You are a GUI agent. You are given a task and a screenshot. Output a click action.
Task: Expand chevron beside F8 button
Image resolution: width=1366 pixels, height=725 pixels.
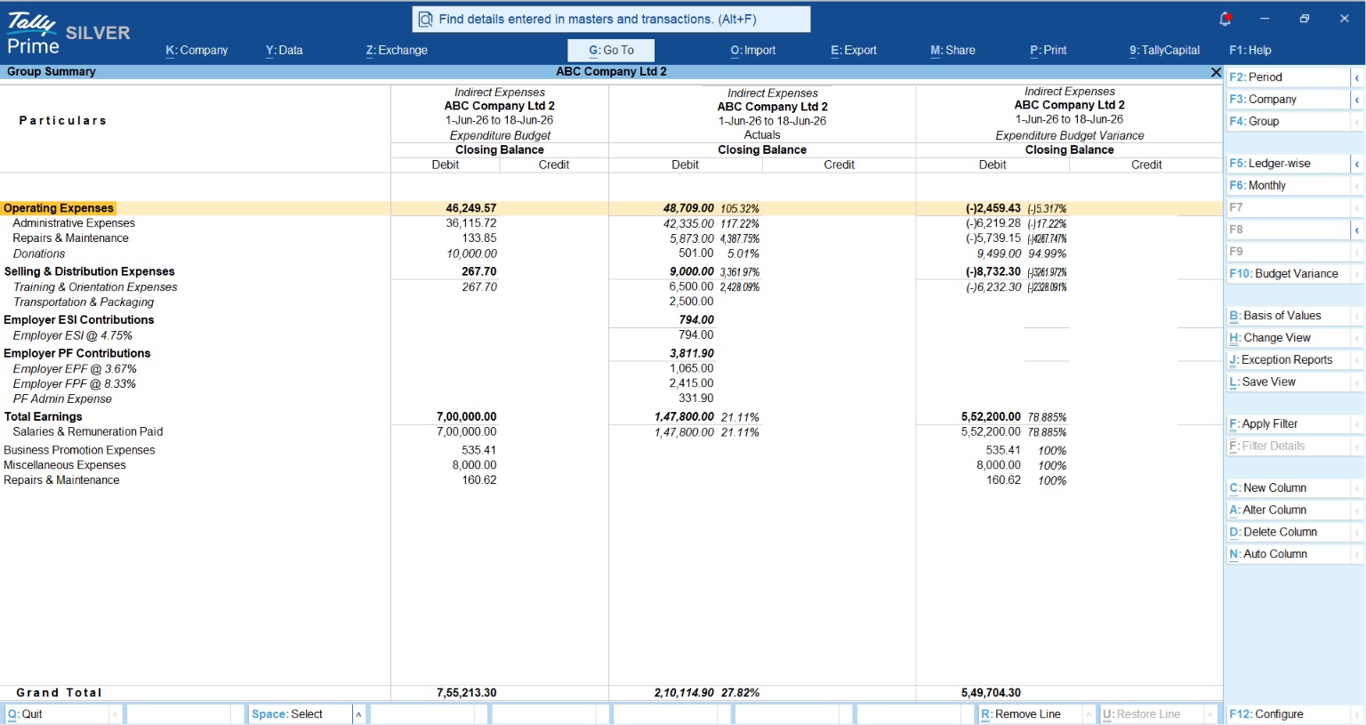(x=1357, y=230)
